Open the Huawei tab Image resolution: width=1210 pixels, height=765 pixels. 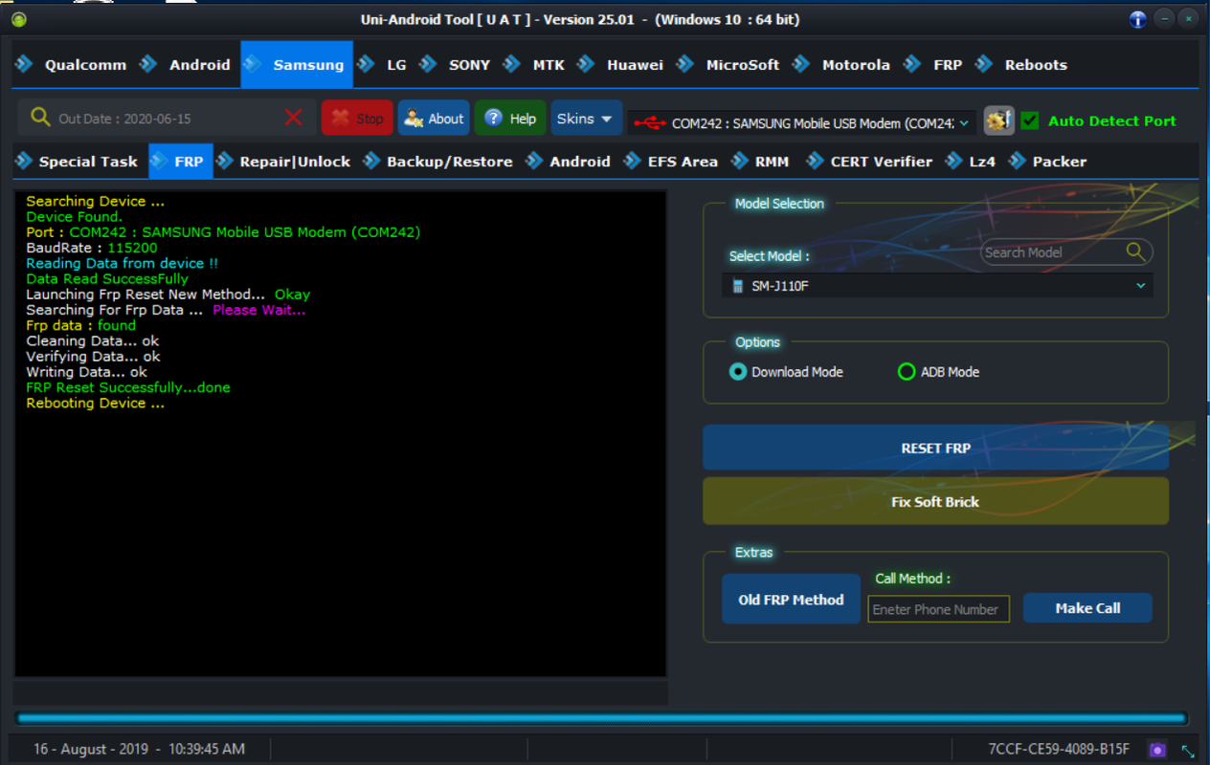pos(622,65)
